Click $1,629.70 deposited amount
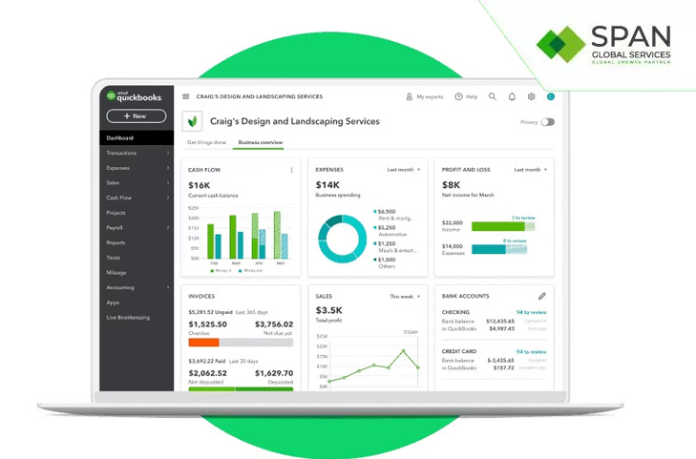Image resolution: width=696 pixels, height=459 pixels. pos(274,373)
